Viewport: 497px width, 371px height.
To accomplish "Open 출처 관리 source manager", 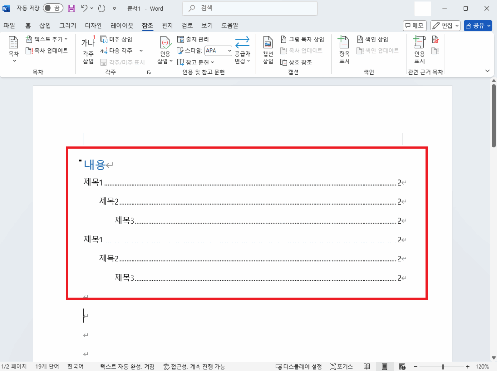I will click(x=193, y=39).
